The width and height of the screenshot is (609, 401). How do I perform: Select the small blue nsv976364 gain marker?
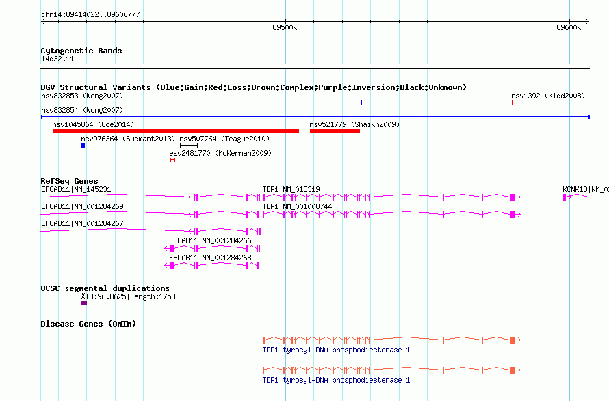(x=83, y=146)
